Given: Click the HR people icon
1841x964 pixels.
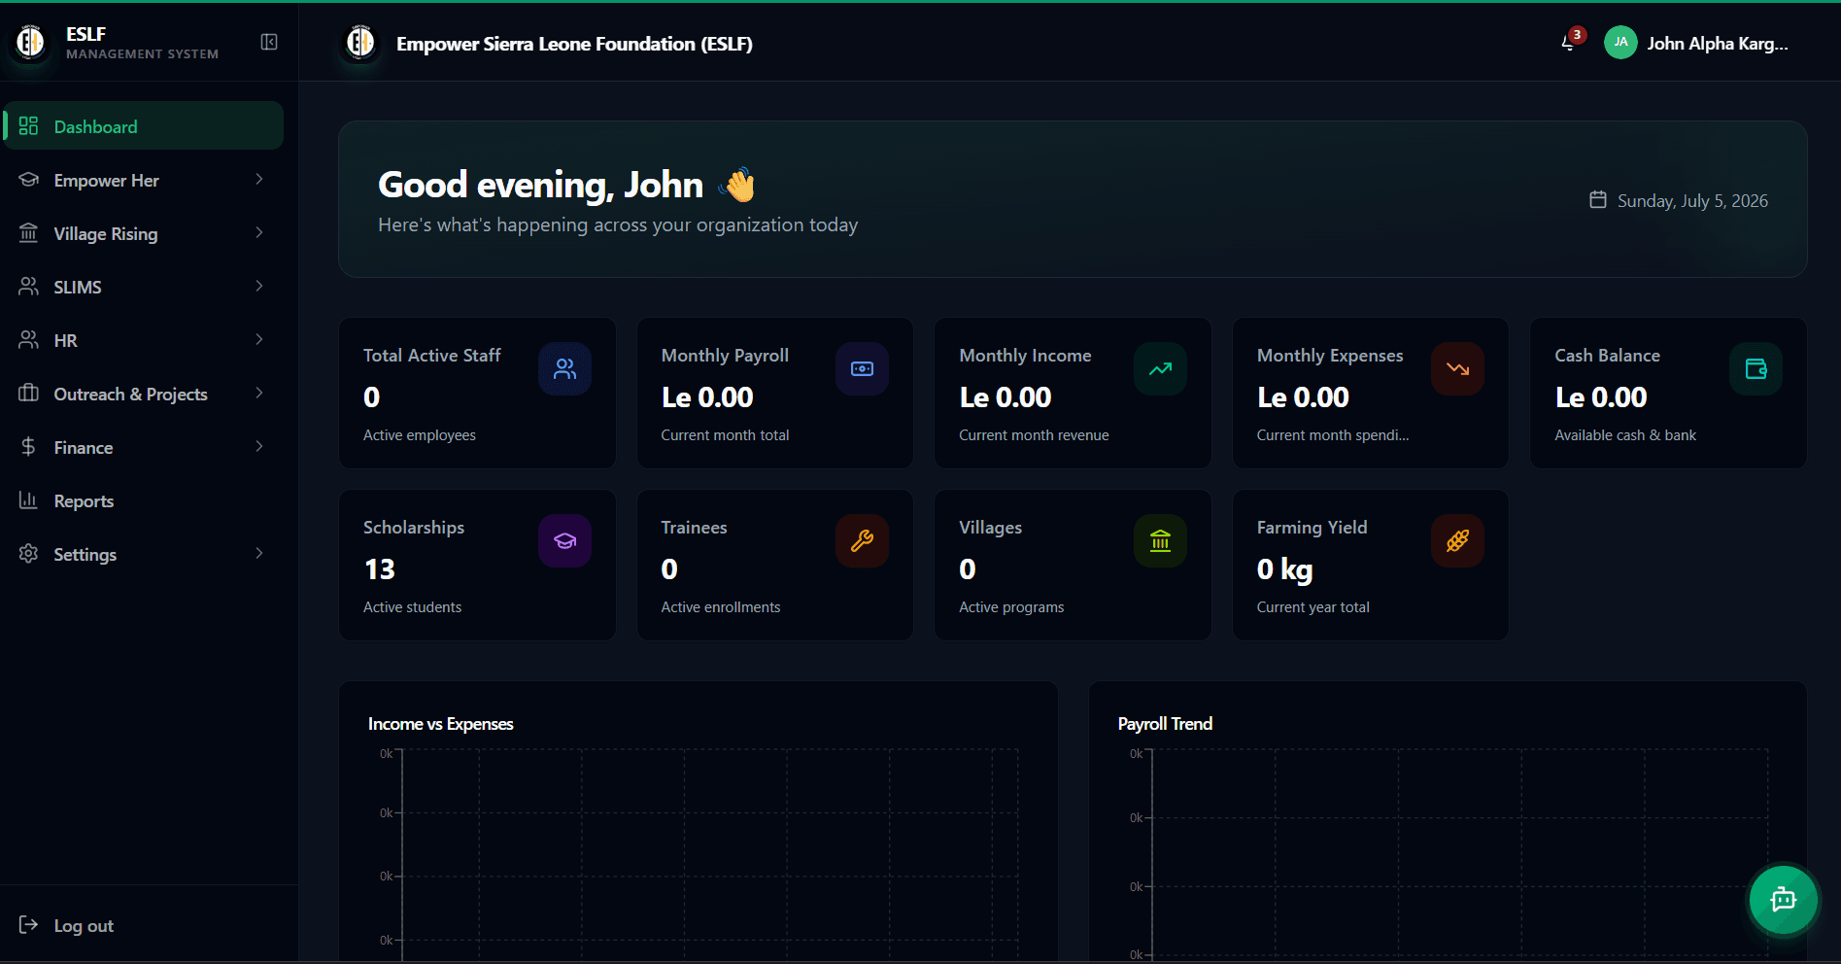Looking at the screenshot, I should coord(28,339).
